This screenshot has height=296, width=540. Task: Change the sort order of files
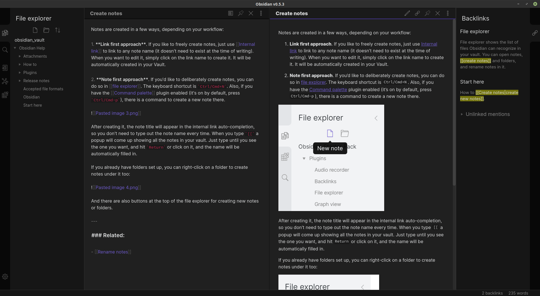coord(57,30)
